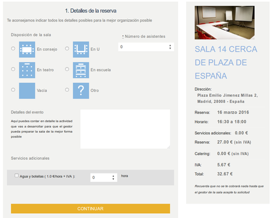Screen dimensions: 276x218
Task: Select the 'Vacía' radio button
Action: [x=13, y=89]
